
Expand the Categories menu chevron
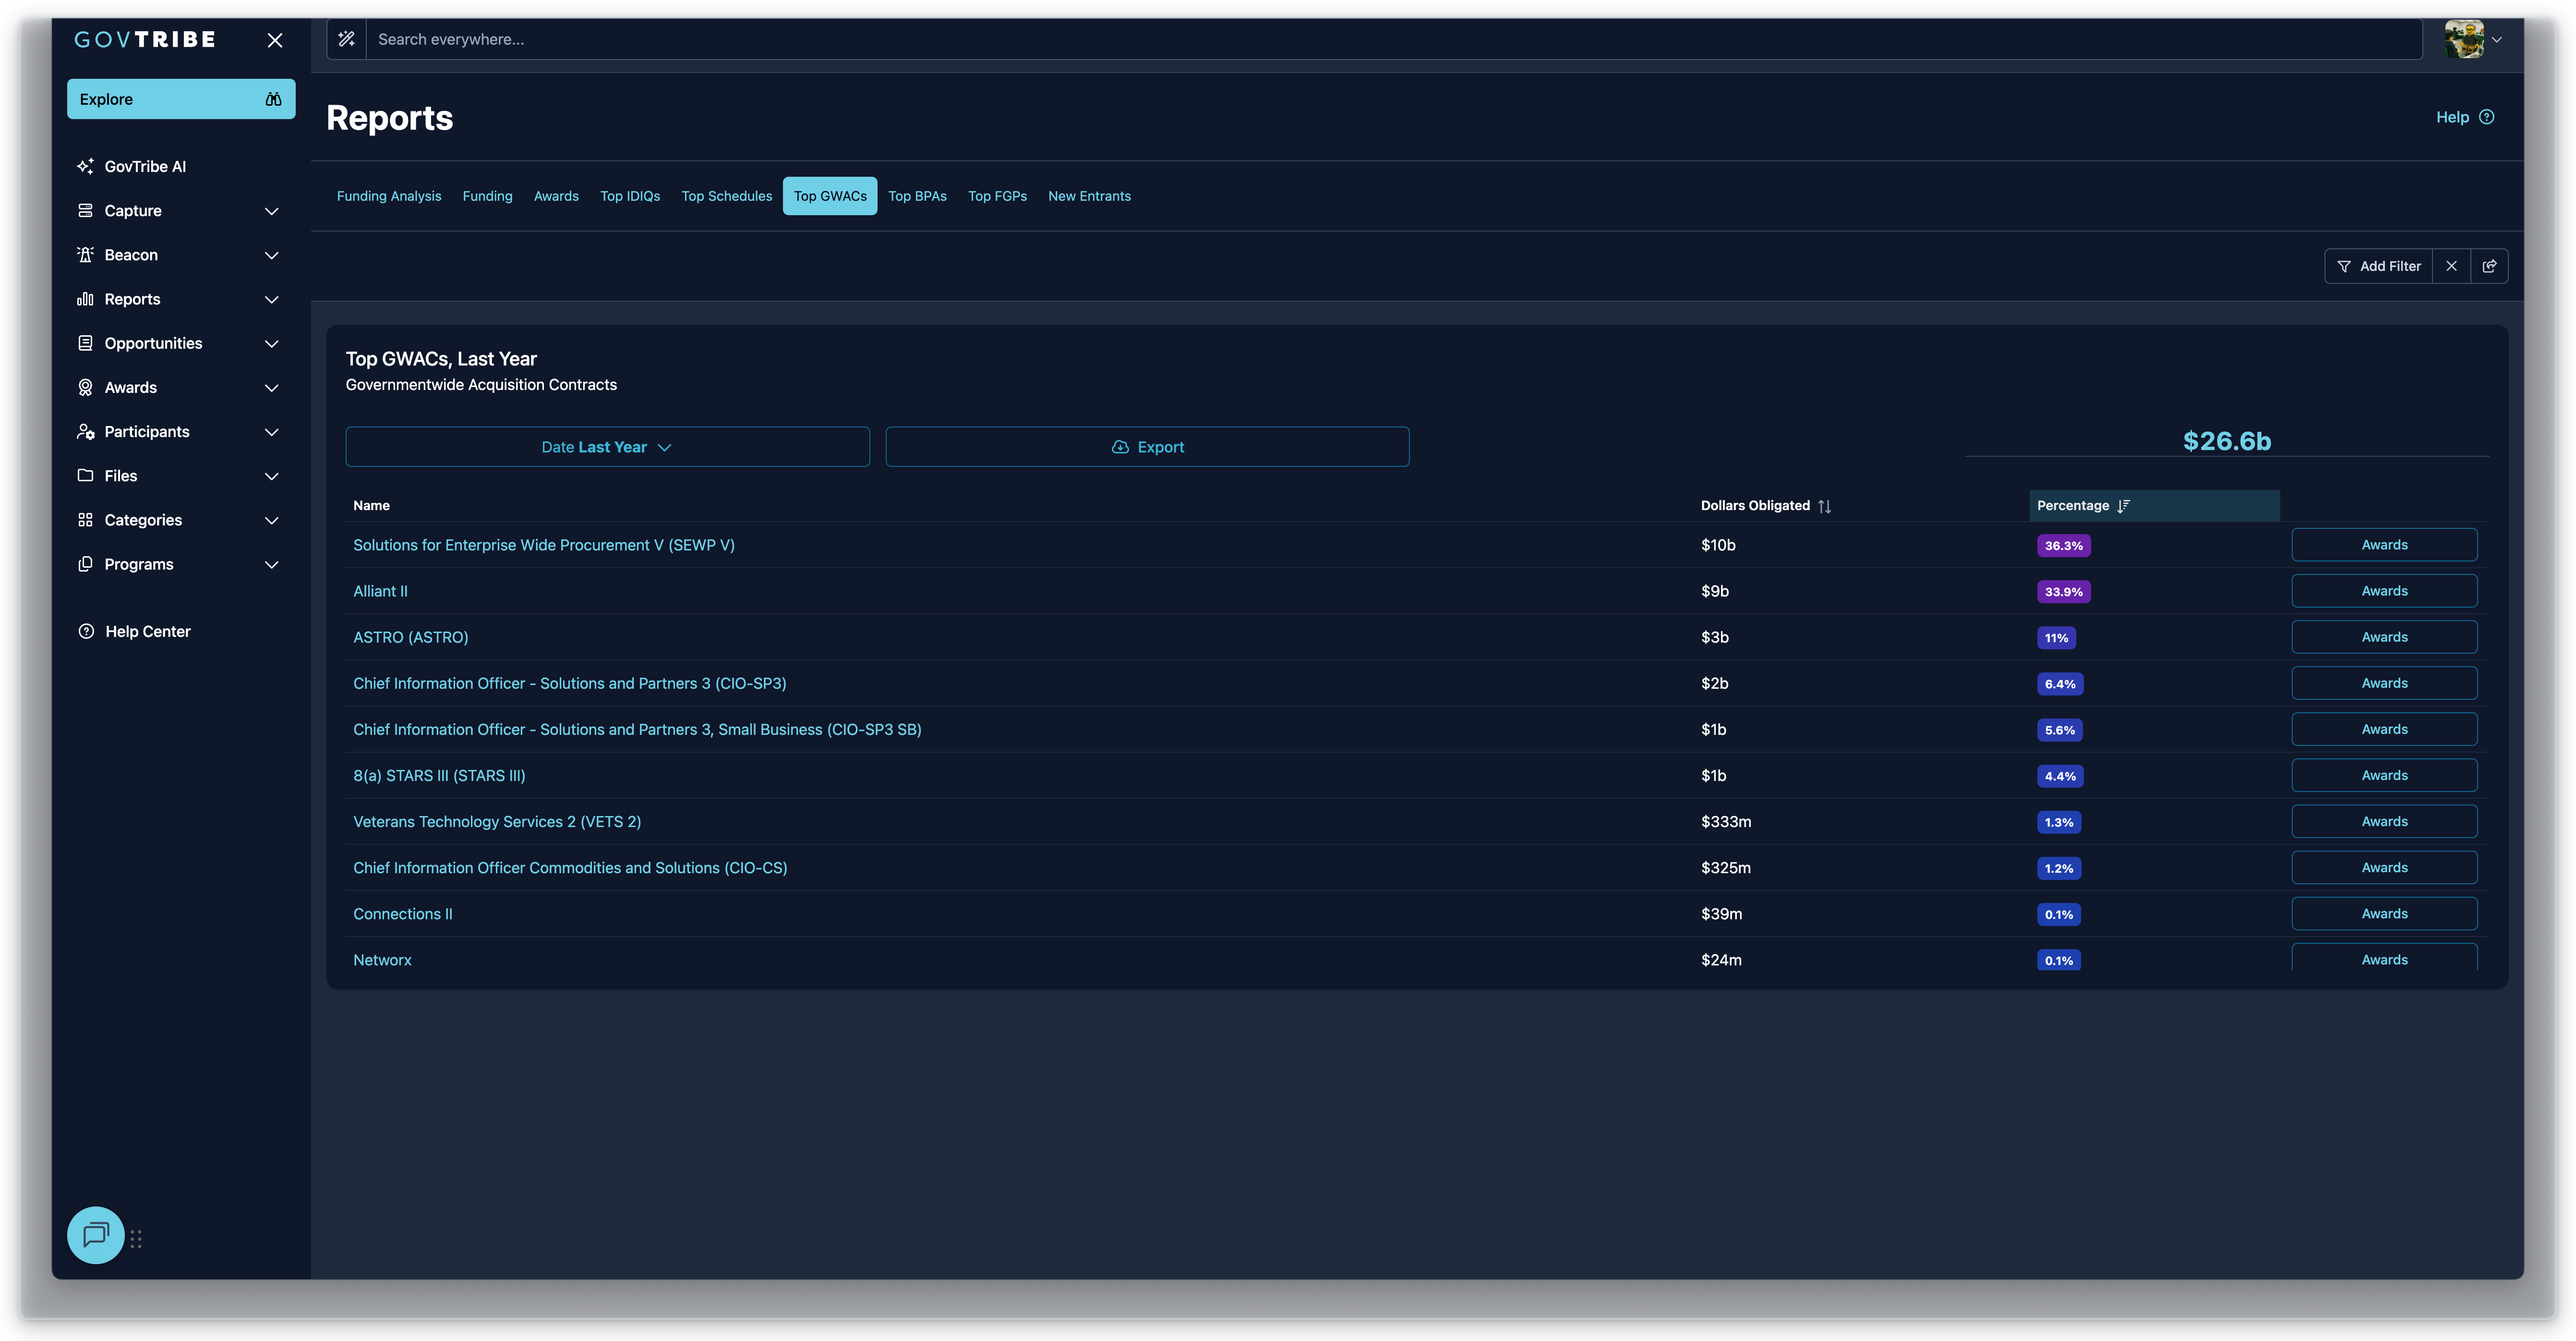click(x=271, y=520)
